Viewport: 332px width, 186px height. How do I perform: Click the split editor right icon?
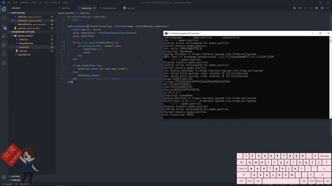[322, 8]
